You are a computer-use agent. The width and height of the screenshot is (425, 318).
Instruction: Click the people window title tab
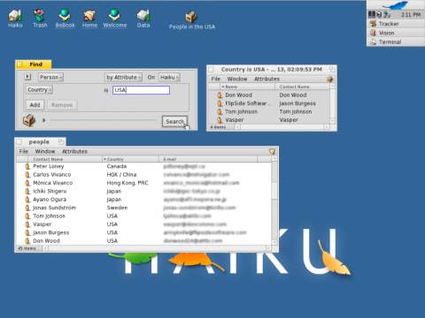pyautogui.click(x=40, y=142)
